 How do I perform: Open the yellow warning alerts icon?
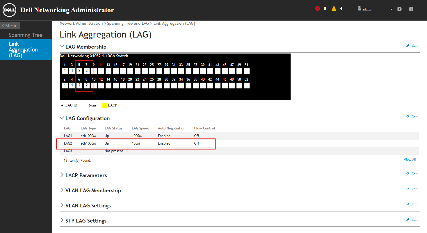point(334,8)
